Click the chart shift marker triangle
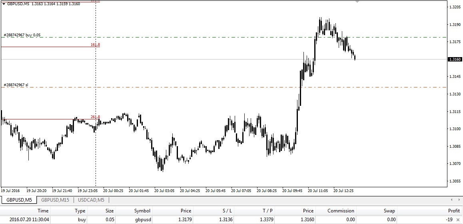 tap(357, 2)
